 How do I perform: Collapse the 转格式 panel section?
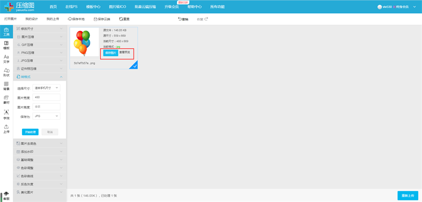tap(40, 77)
